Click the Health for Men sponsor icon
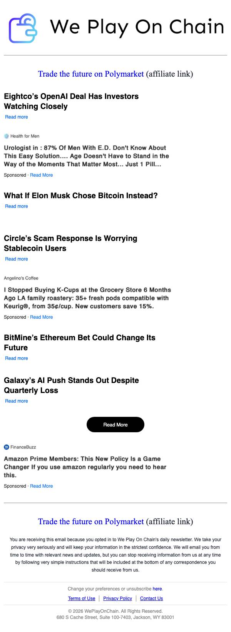 [x=7, y=136]
